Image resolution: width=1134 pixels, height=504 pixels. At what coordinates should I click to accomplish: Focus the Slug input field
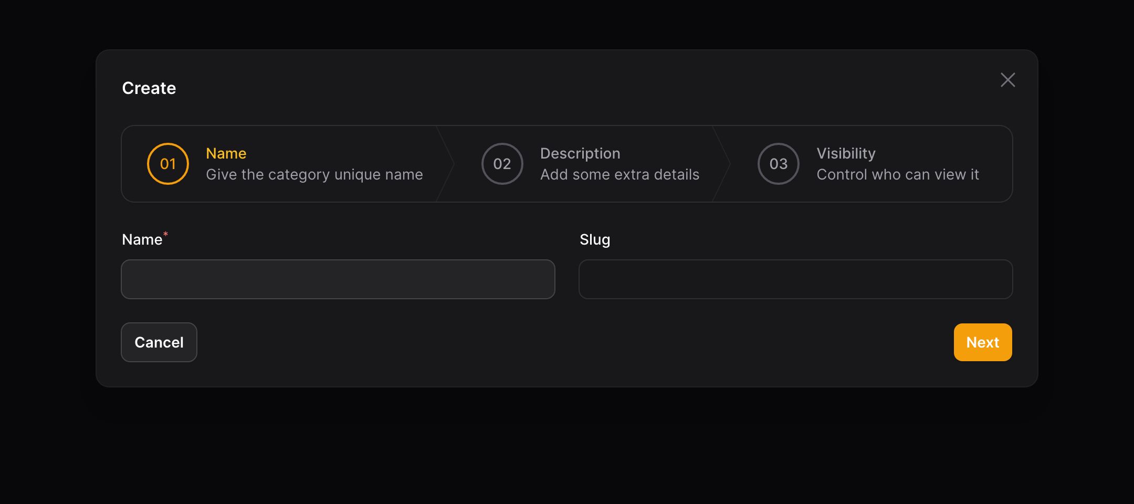[795, 279]
